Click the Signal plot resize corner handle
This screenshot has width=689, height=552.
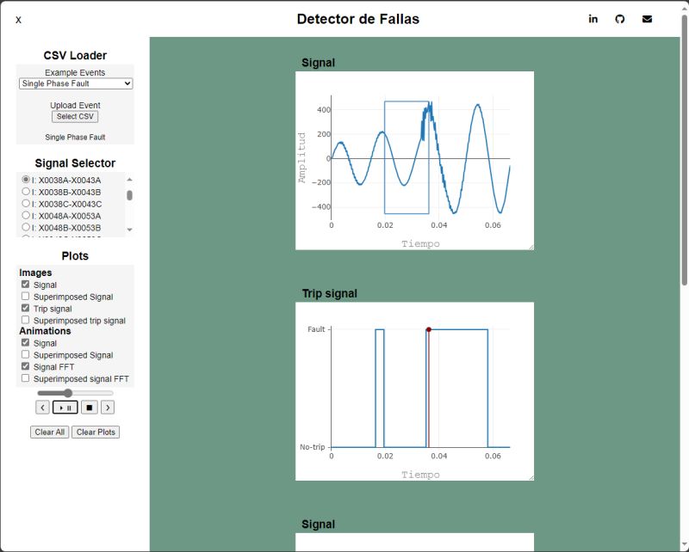coord(531,247)
